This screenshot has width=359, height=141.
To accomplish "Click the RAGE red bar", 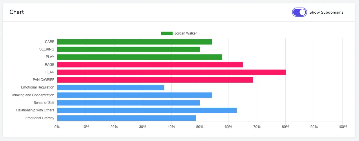I will tap(150, 64).
